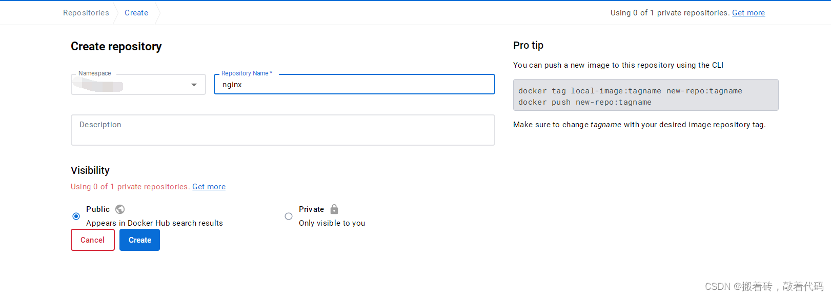831x296 pixels.
Task: Click the padlock icon next to Private
Action: [334, 209]
